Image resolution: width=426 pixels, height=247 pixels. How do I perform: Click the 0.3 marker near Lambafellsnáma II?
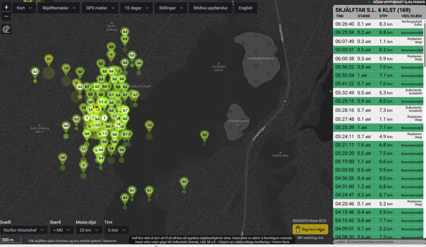(204, 135)
